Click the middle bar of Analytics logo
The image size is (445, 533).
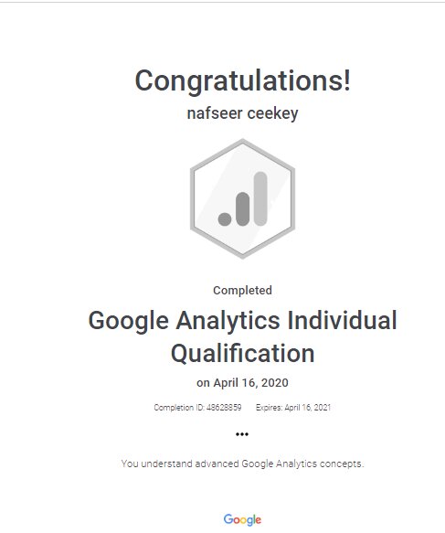click(242, 209)
